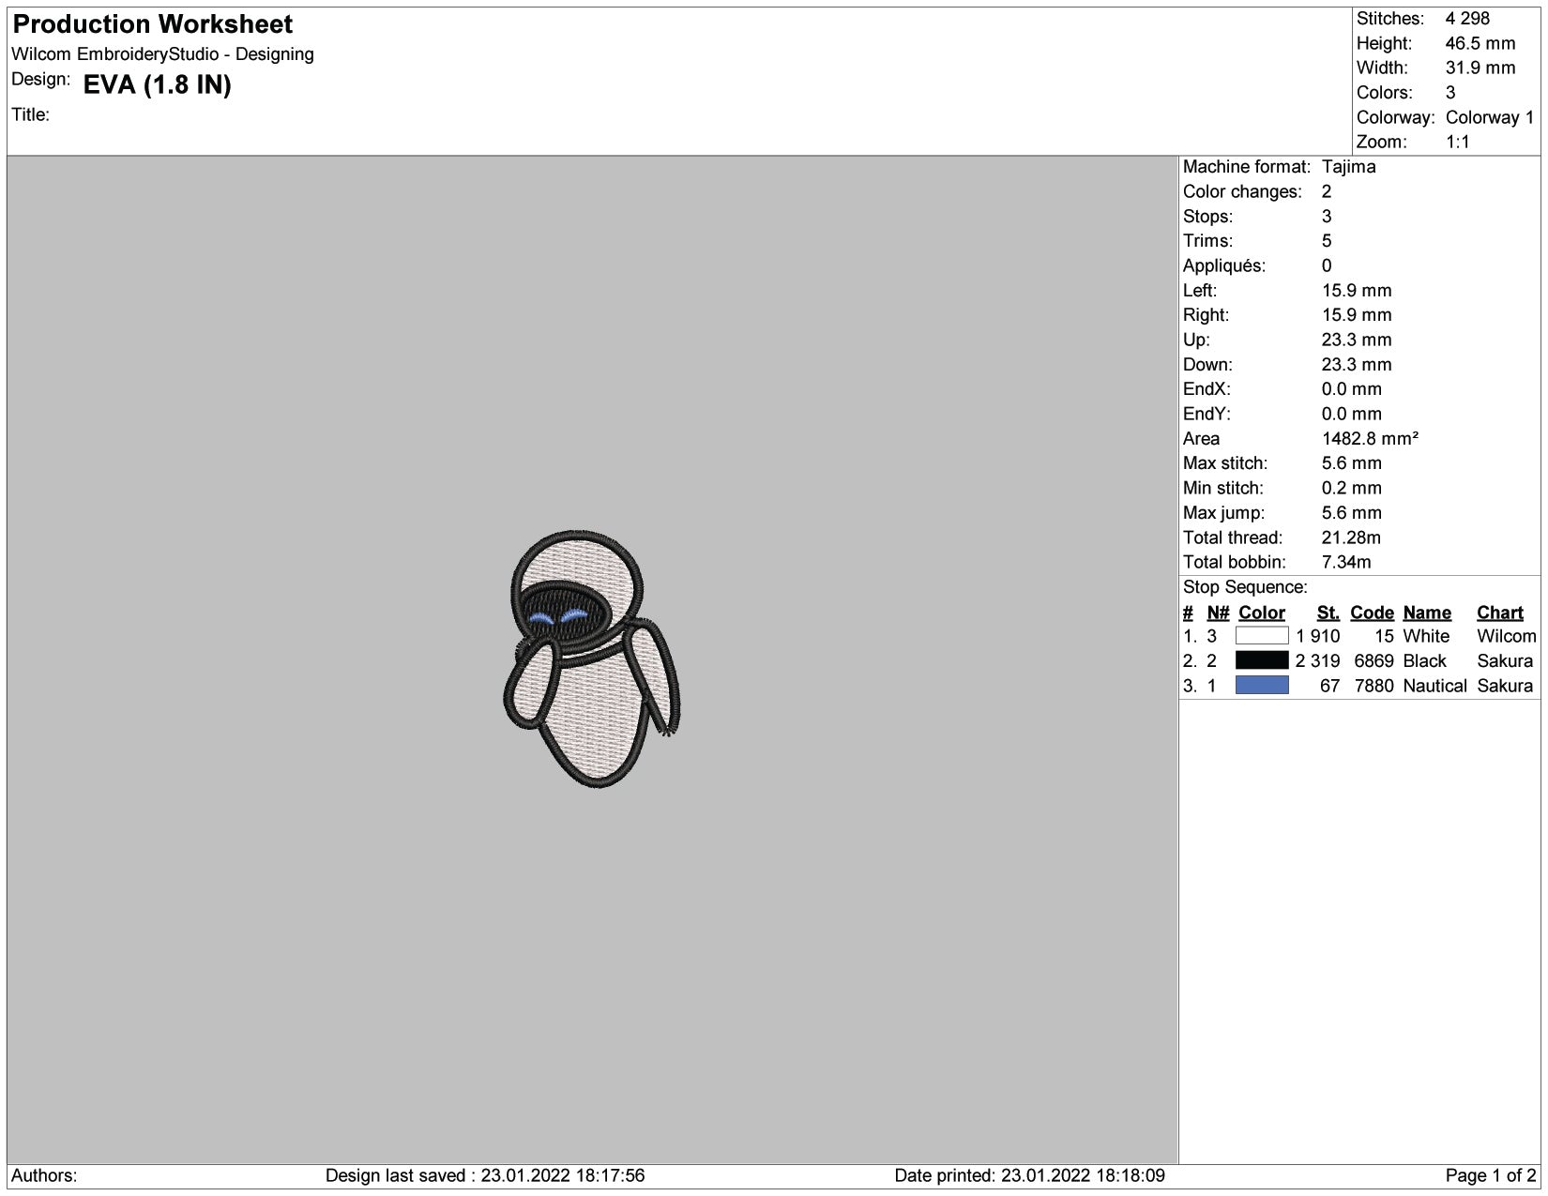
Task: Click the thread code '7880'
Action: point(1374,686)
